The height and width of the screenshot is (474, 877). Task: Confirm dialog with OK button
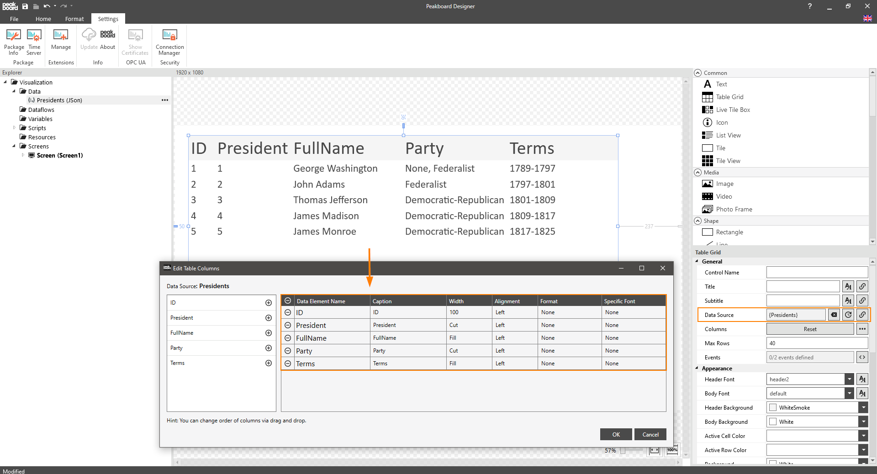pyautogui.click(x=616, y=434)
